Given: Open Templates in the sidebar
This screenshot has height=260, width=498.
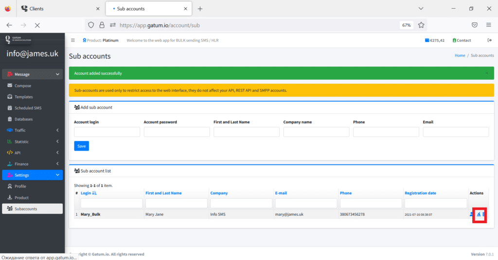Looking at the screenshot, I should coord(23,97).
